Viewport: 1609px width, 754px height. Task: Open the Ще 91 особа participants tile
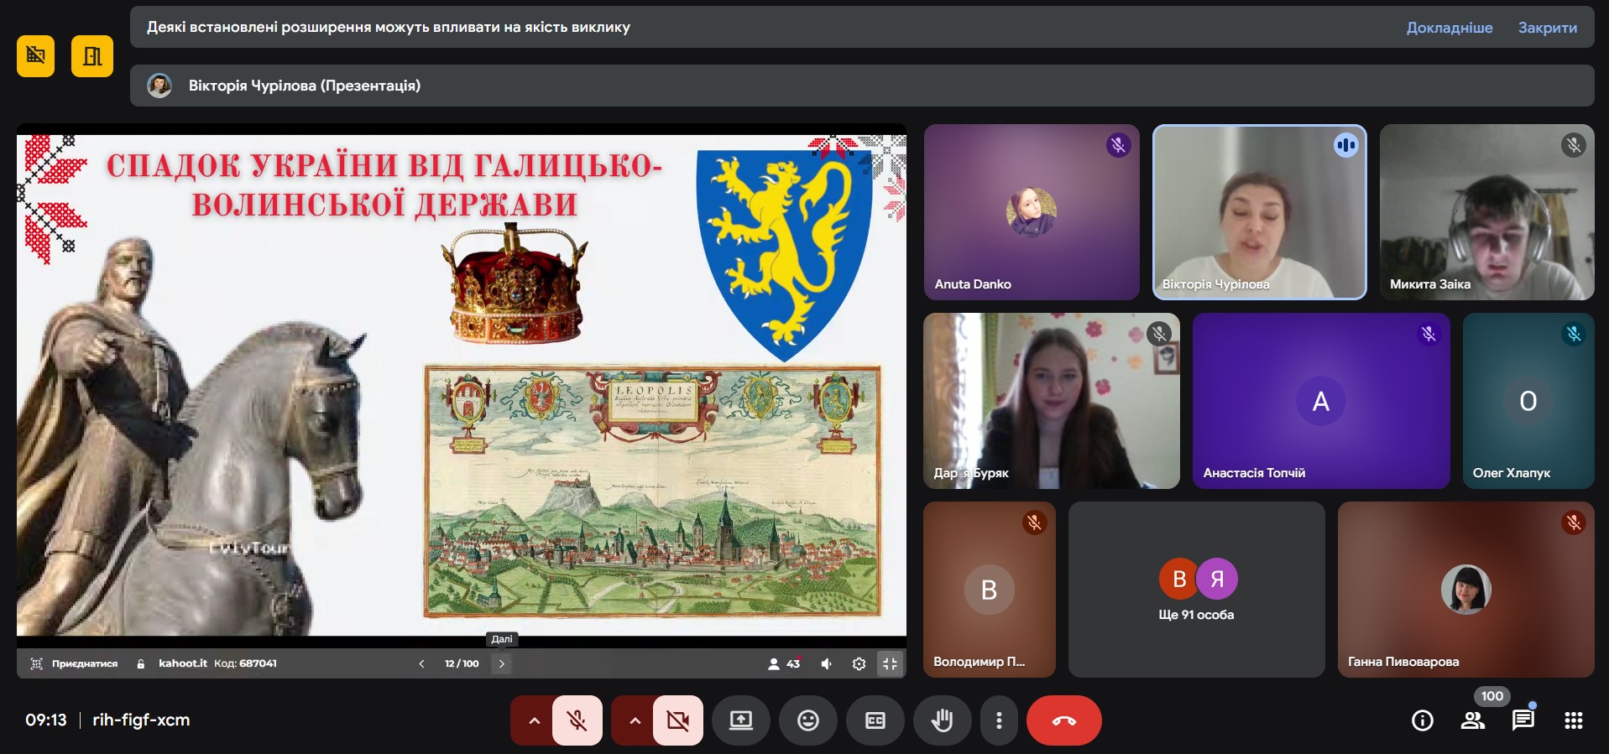[1197, 590]
